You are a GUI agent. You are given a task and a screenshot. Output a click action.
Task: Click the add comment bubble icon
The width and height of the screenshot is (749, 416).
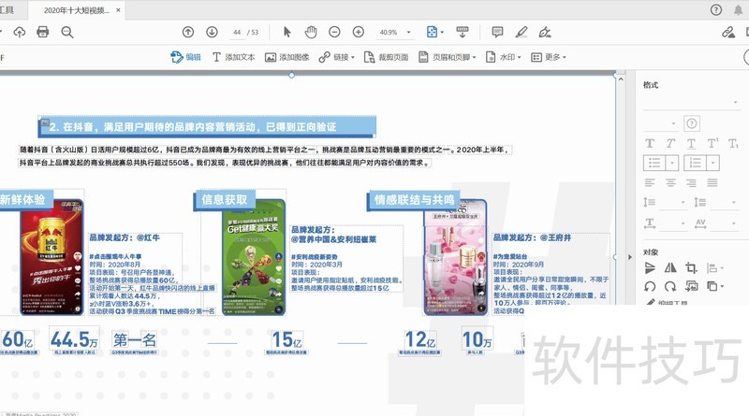(497, 32)
